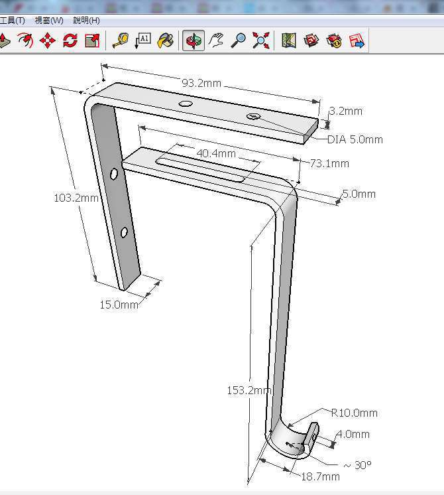Click the Send to LayOut icon
This screenshot has width=444, height=495.
coord(357,40)
